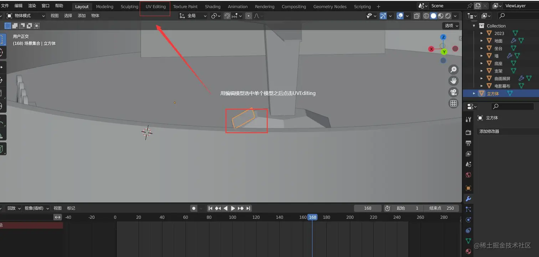Open the 选项 options dropdown
This screenshot has height=257, width=539.
coord(451,26)
